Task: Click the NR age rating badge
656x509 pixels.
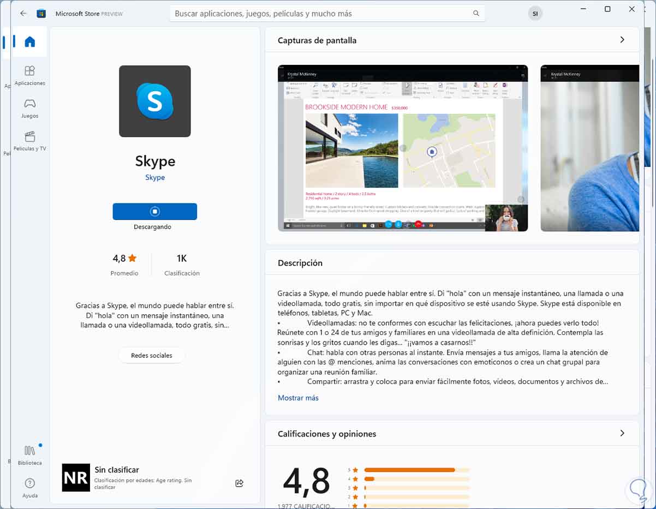Action: pos(76,477)
